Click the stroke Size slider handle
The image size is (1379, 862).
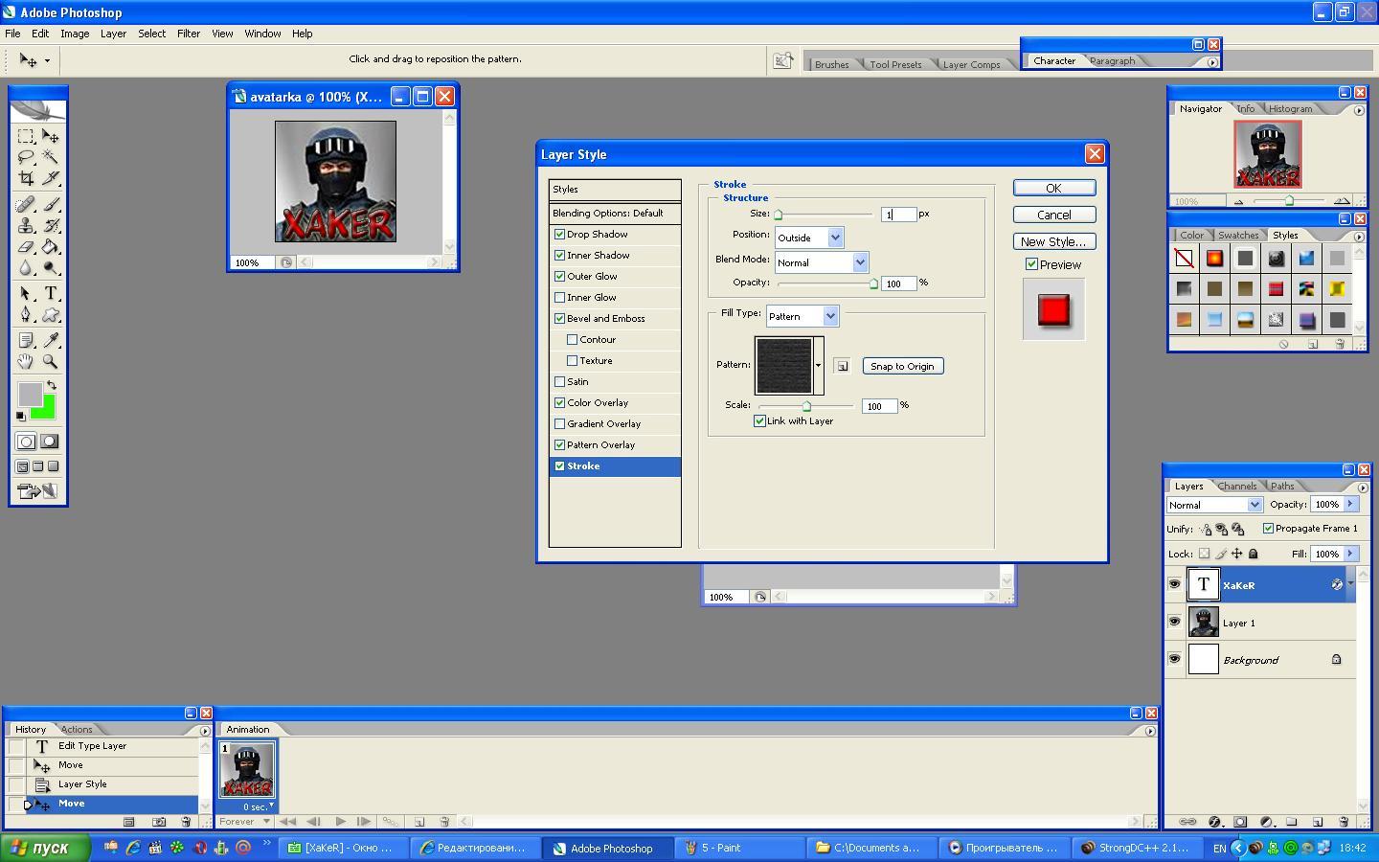click(x=778, y=215)
